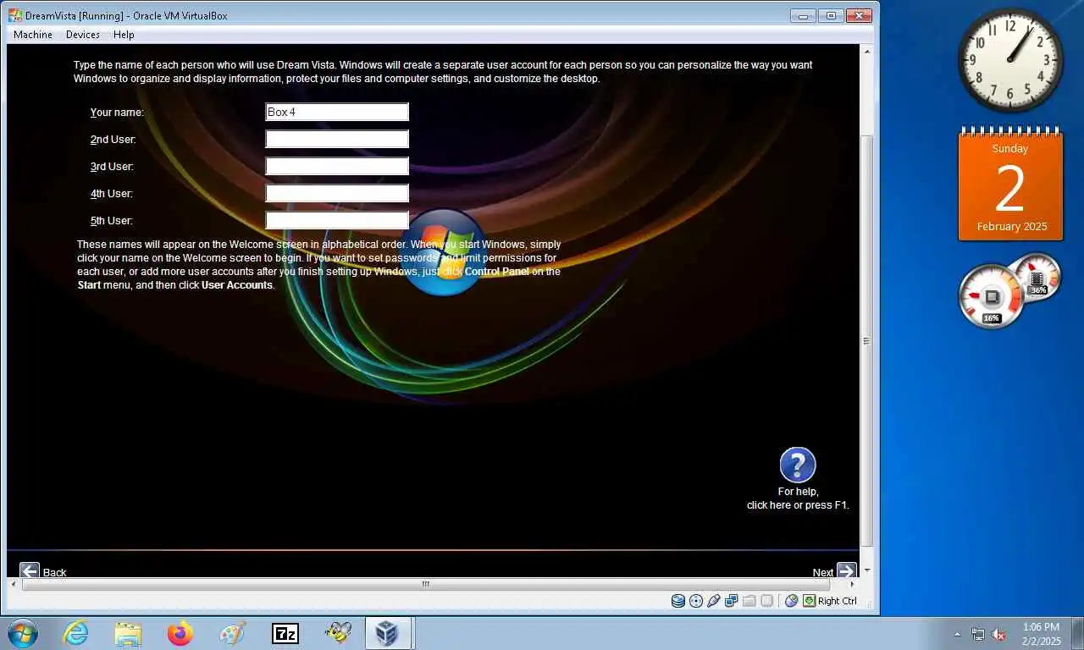The image size is (1084, 650).
Task: Click the 3rd User input field
Action: pyautogui.click(x=337, y=166)
